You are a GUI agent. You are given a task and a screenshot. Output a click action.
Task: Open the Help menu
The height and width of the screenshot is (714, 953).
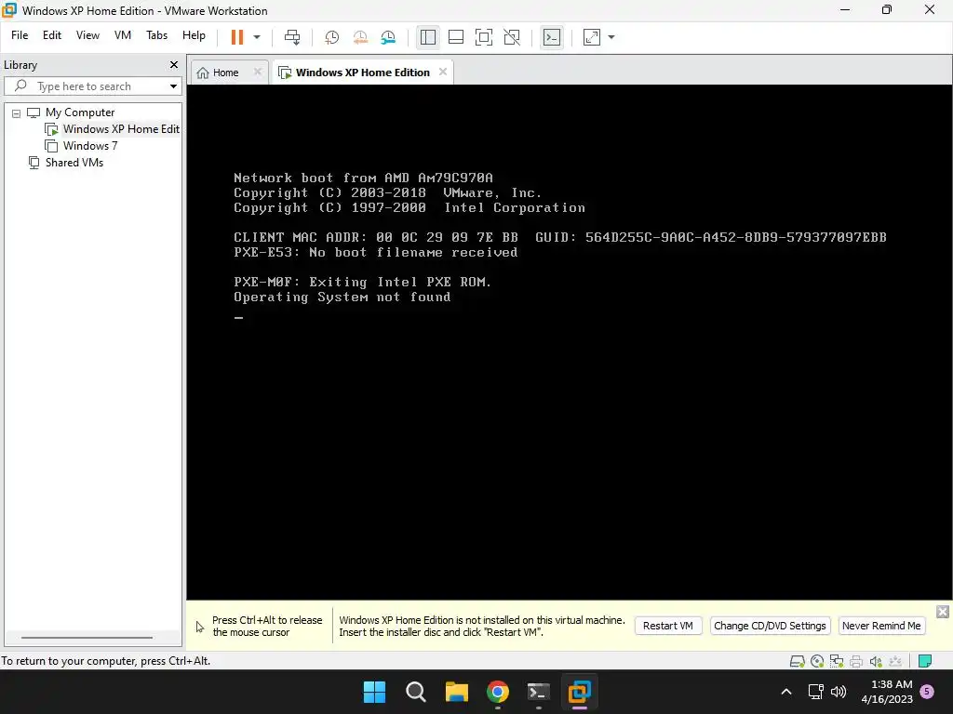(x=194, y=35)
